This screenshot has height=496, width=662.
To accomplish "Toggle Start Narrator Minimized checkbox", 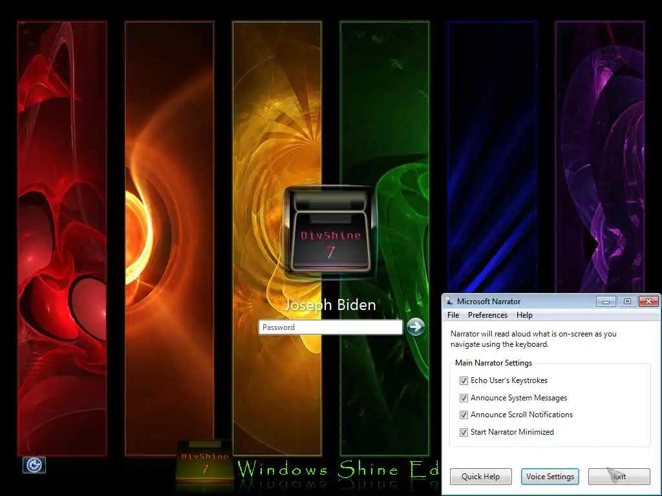I will (x=464, y=432).
